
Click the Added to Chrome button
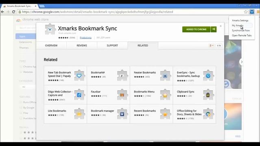point(196,29)
